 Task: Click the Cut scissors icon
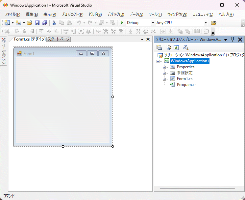[x=54, y=23]
